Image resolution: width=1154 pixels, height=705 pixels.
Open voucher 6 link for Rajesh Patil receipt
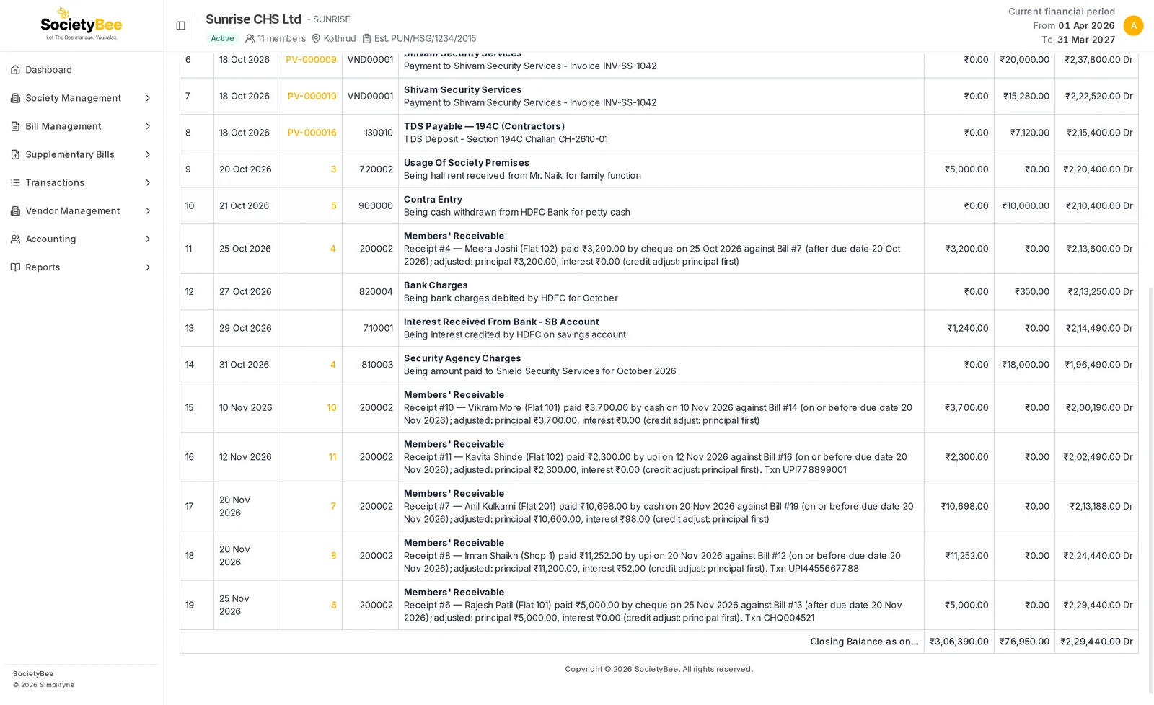click(x=333, y=605)
